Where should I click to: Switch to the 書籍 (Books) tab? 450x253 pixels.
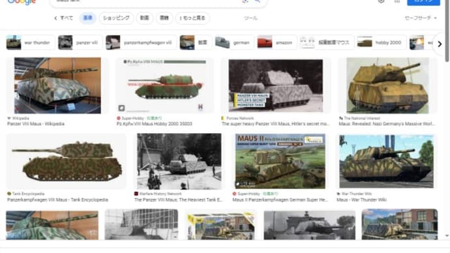(x=164, y=18)
